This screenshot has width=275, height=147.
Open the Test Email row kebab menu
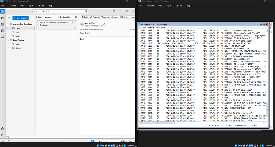tap(75, 22)
